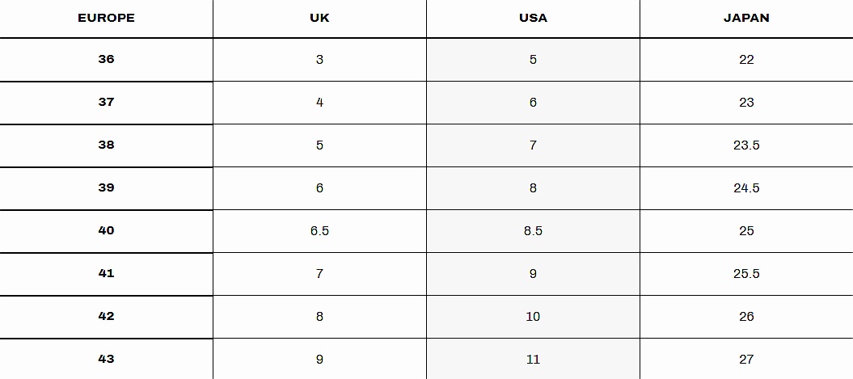Click USA size 8.5 cell
The height and width of the screenshot is (379, 853).
pos(533,231)
